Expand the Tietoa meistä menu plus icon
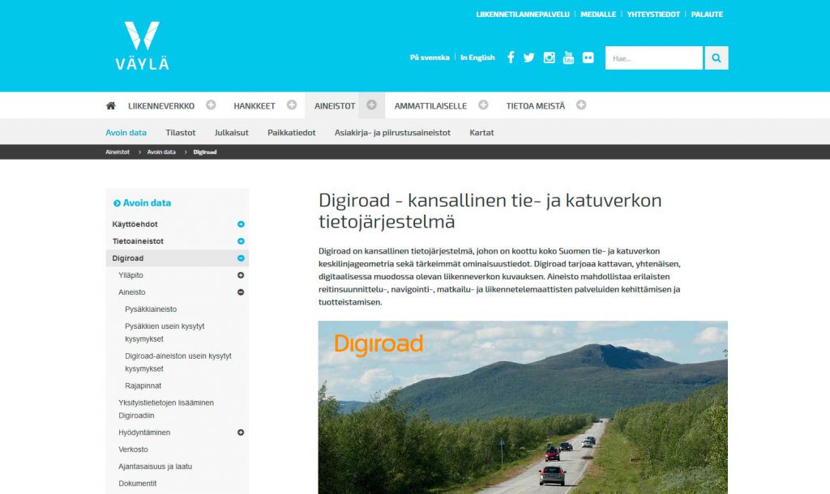Viewport: 830px width, 494px height. (x=581, y=105)
